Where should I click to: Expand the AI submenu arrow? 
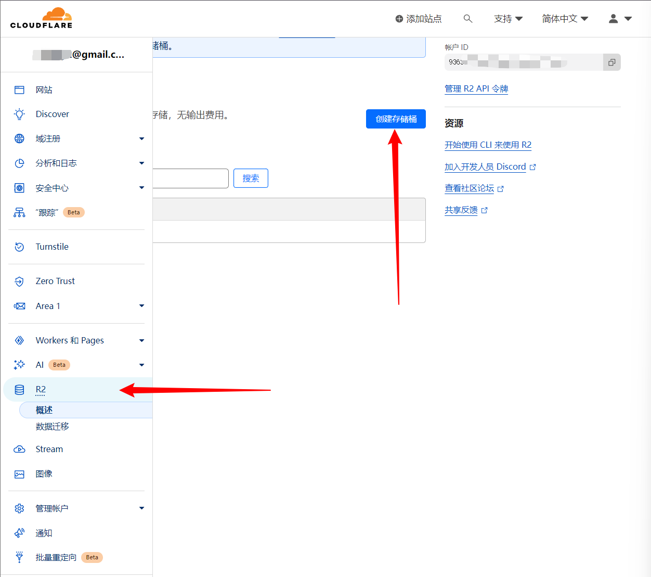pos(141,365)
